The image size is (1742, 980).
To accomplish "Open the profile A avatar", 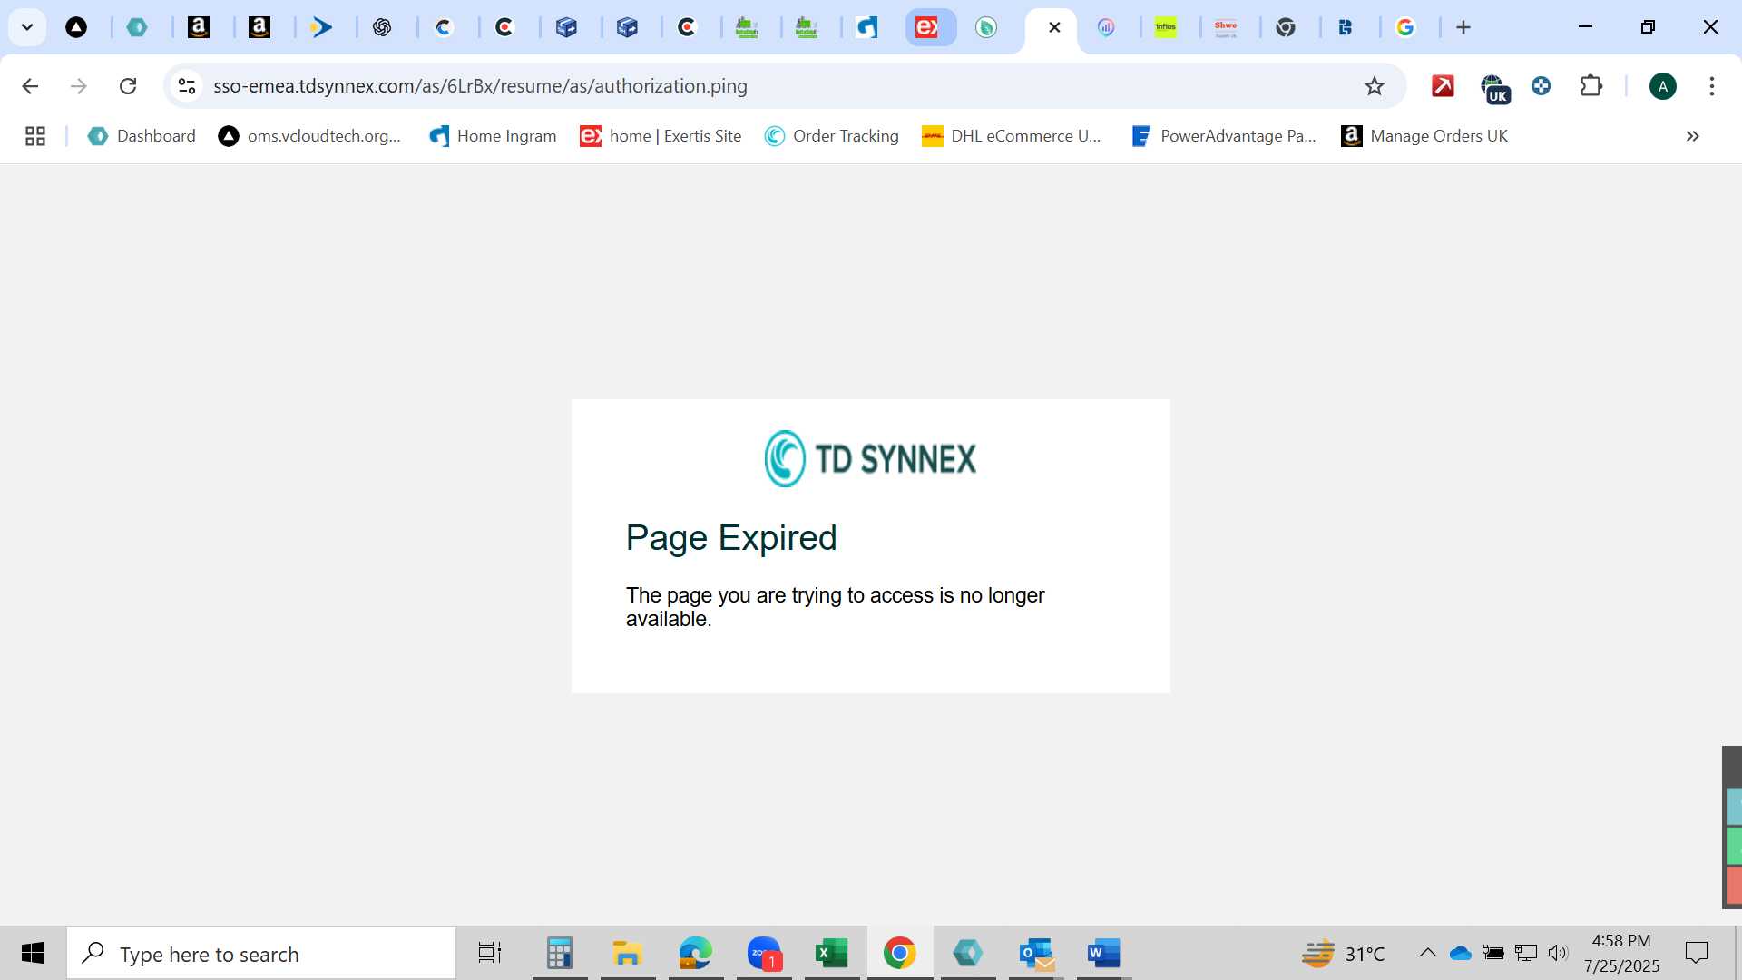I will coord(1662,86).
